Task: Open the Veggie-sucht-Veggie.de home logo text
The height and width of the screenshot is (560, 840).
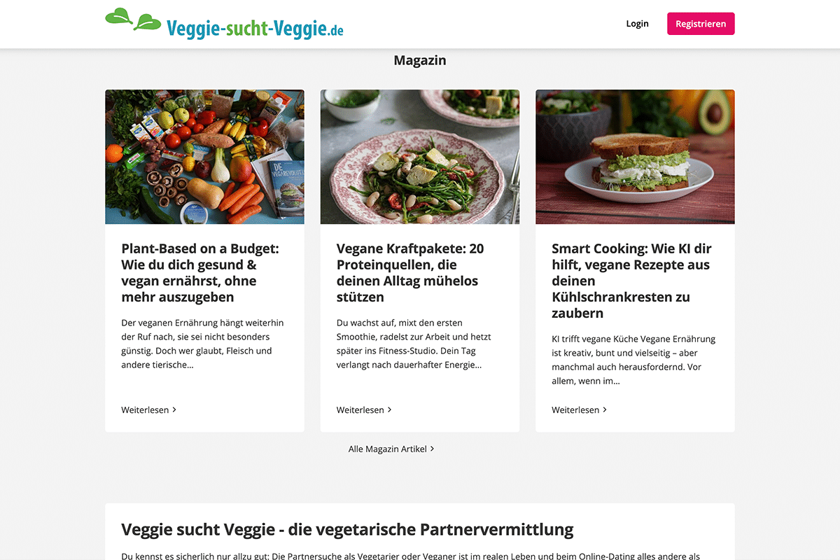Action: [255, 28]
